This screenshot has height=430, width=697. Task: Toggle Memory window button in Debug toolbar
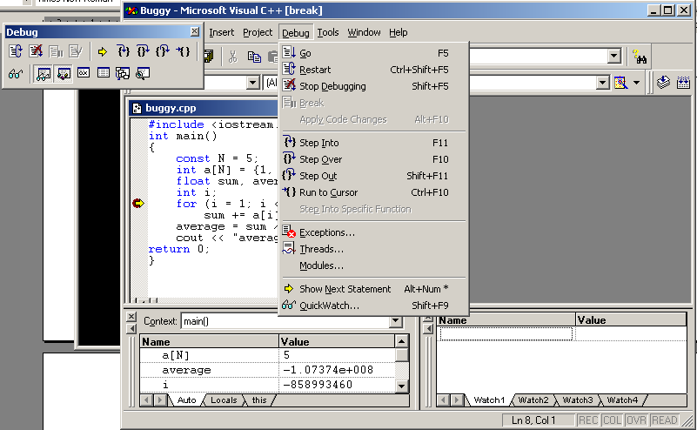(x=104, y=73)
